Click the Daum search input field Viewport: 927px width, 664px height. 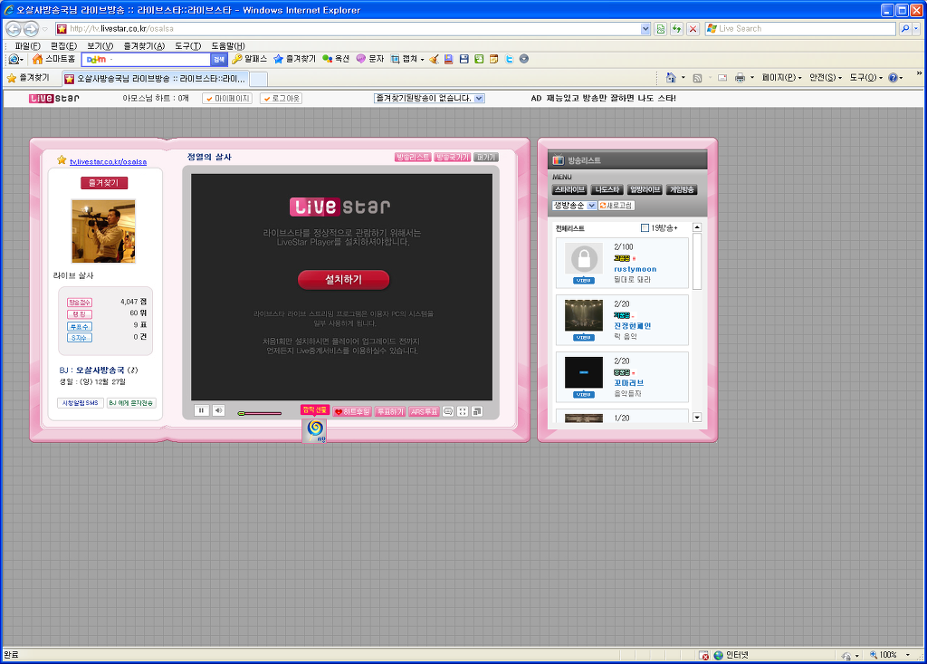[x=146, y=59]
